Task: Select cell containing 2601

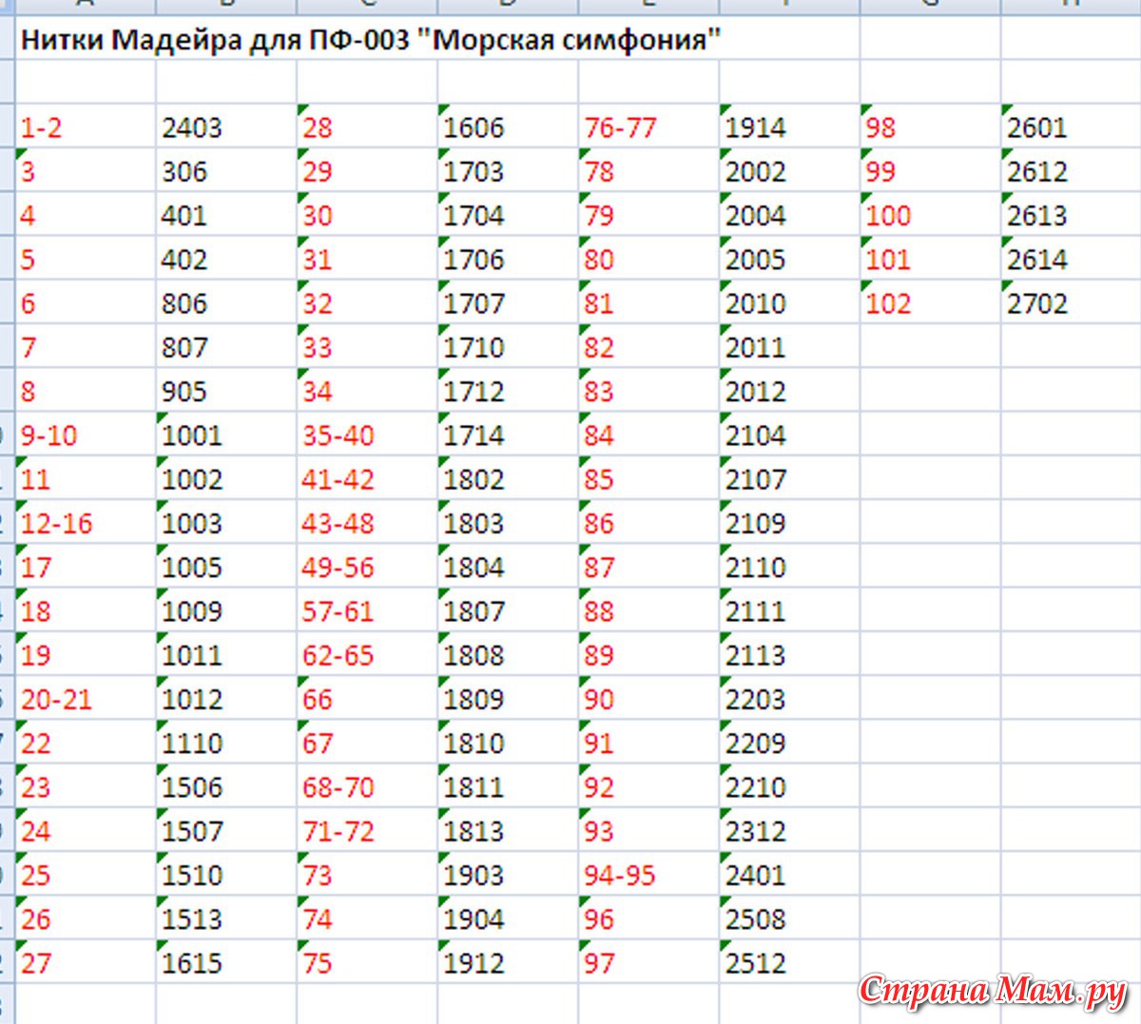Action: coord(1071,126)
